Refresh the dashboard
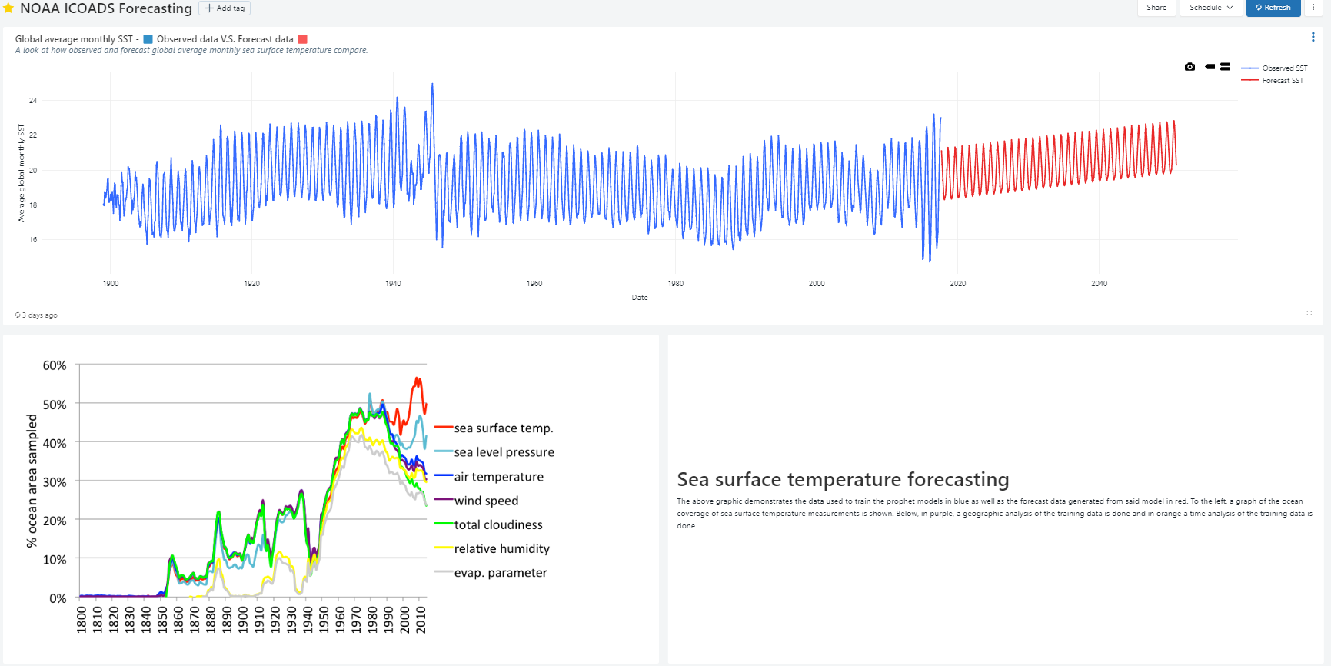This screenshot has width=1331, height=666. (1273, 8)
